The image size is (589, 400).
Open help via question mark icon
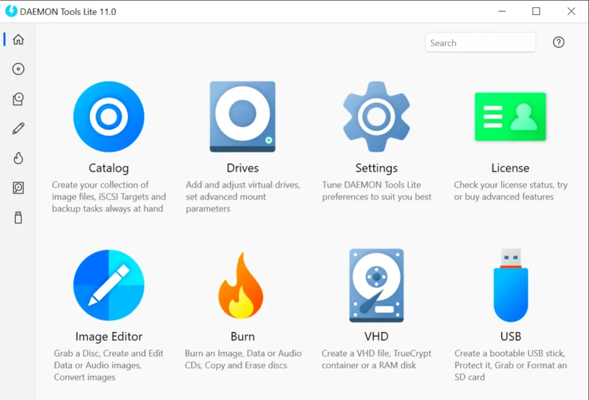559,42
